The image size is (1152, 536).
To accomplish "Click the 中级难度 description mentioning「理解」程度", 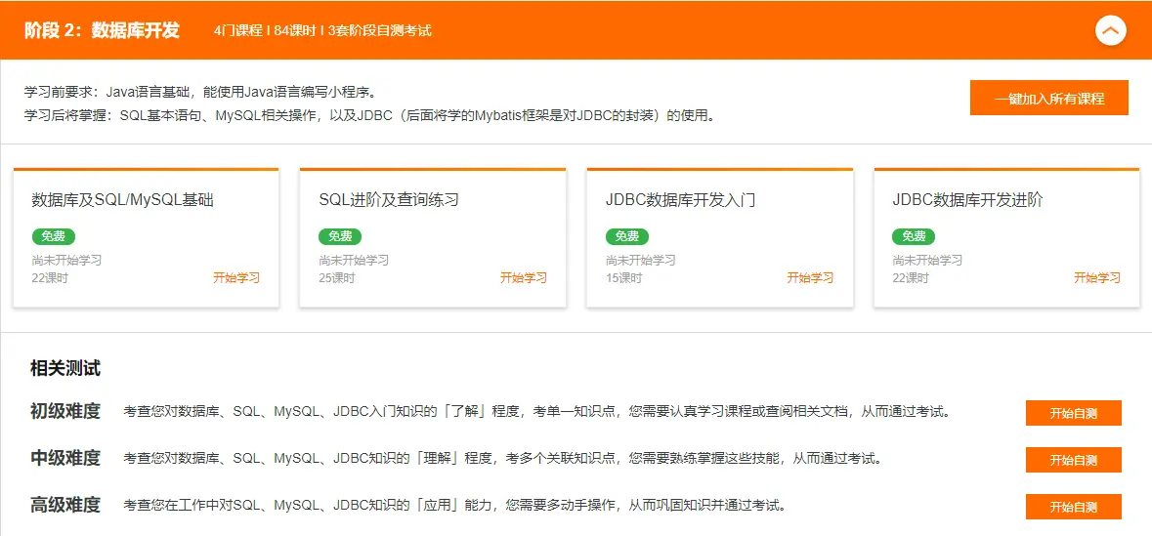I will point(502,458).
